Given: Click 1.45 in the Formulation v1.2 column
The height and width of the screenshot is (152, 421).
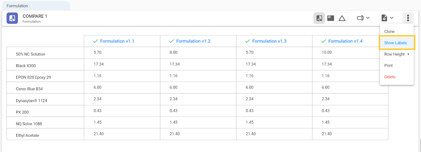Looking at the screenshot, I should tap(173, 122).
